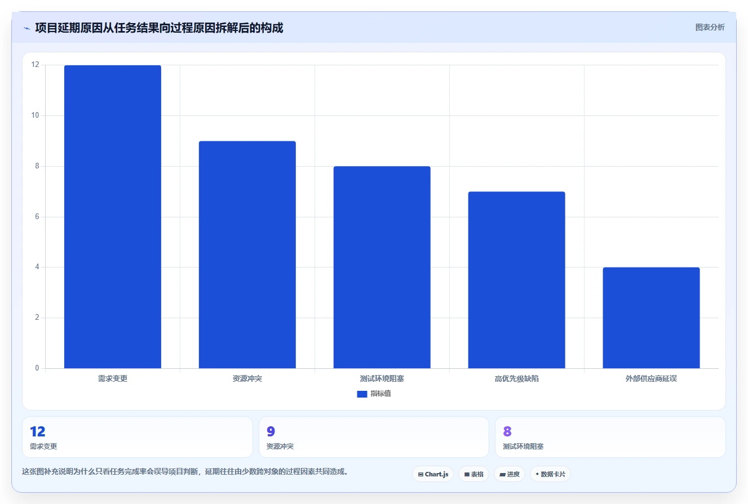Open the card showing value 8
The image size is (748, 504).
(610, 437)
